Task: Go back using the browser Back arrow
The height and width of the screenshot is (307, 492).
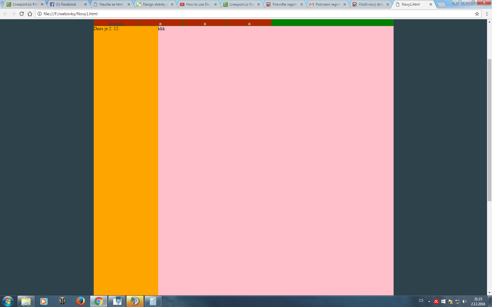Action: click(5, 14)
